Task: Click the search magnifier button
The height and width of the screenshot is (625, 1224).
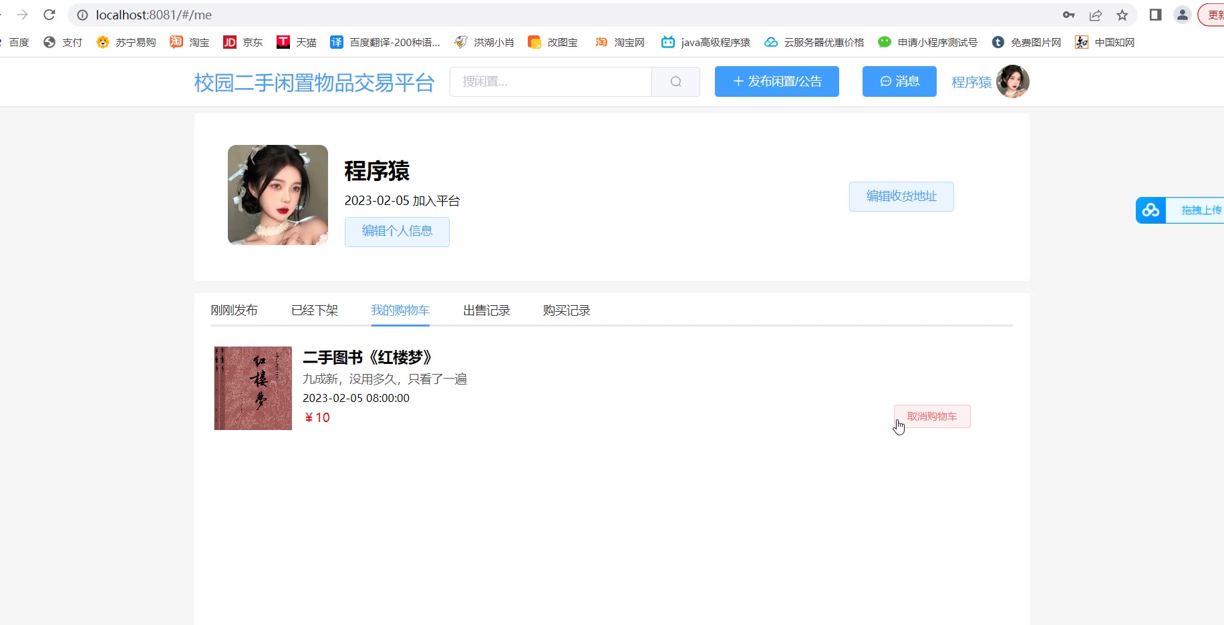Action: click(x=675, y=81)
